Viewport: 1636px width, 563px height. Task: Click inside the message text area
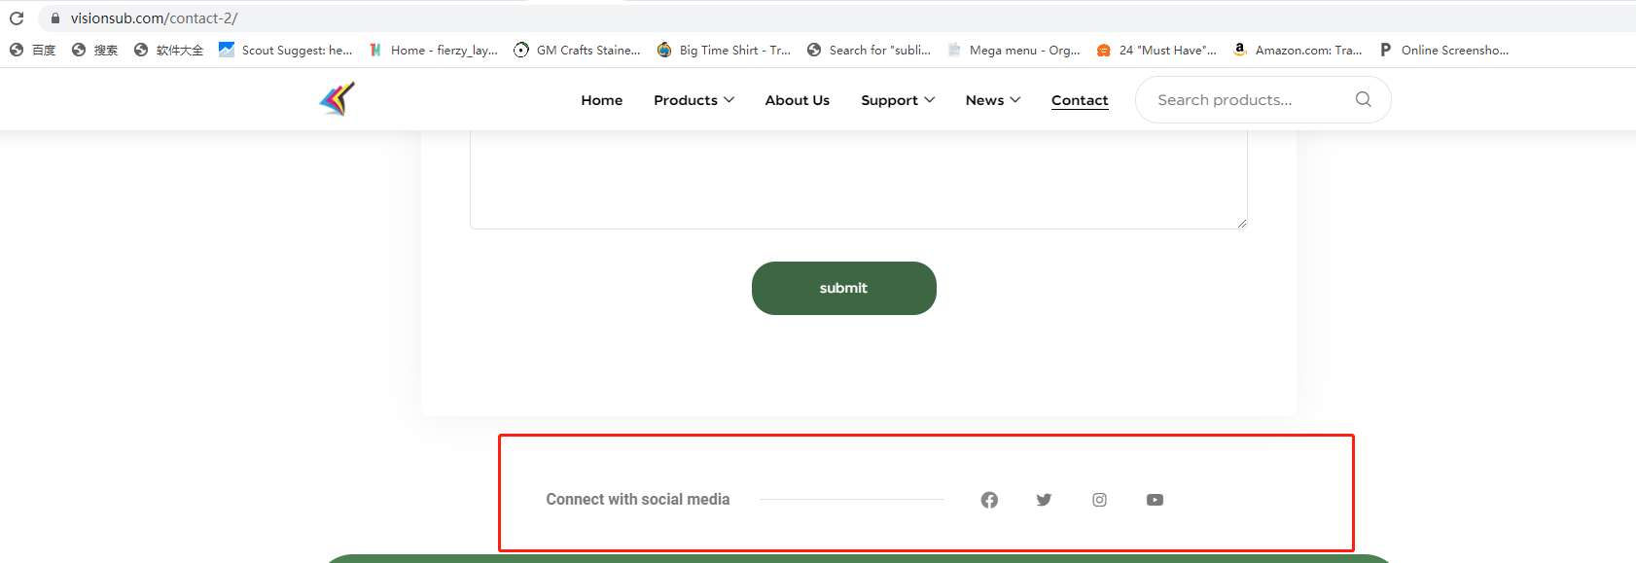click(859, 180)
